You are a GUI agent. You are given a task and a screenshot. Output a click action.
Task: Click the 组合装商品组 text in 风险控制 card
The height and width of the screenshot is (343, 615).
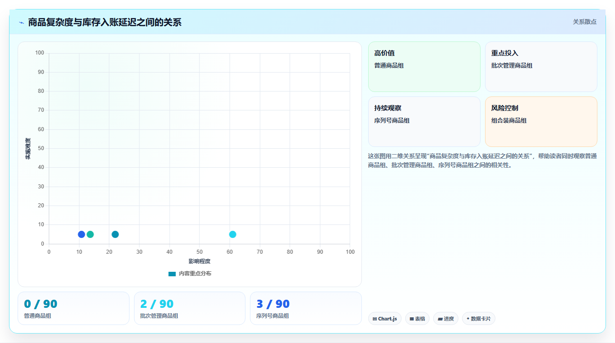(509, 120)
